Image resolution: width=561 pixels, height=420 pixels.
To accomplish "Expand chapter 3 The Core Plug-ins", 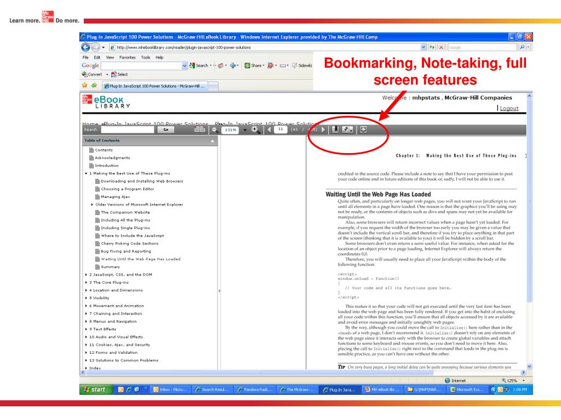I will 86,283.
